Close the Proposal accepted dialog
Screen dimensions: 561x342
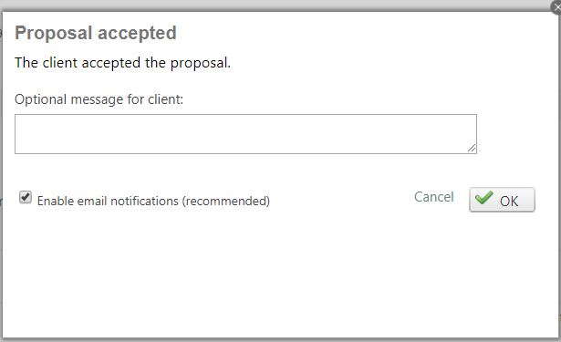(556, 7)
